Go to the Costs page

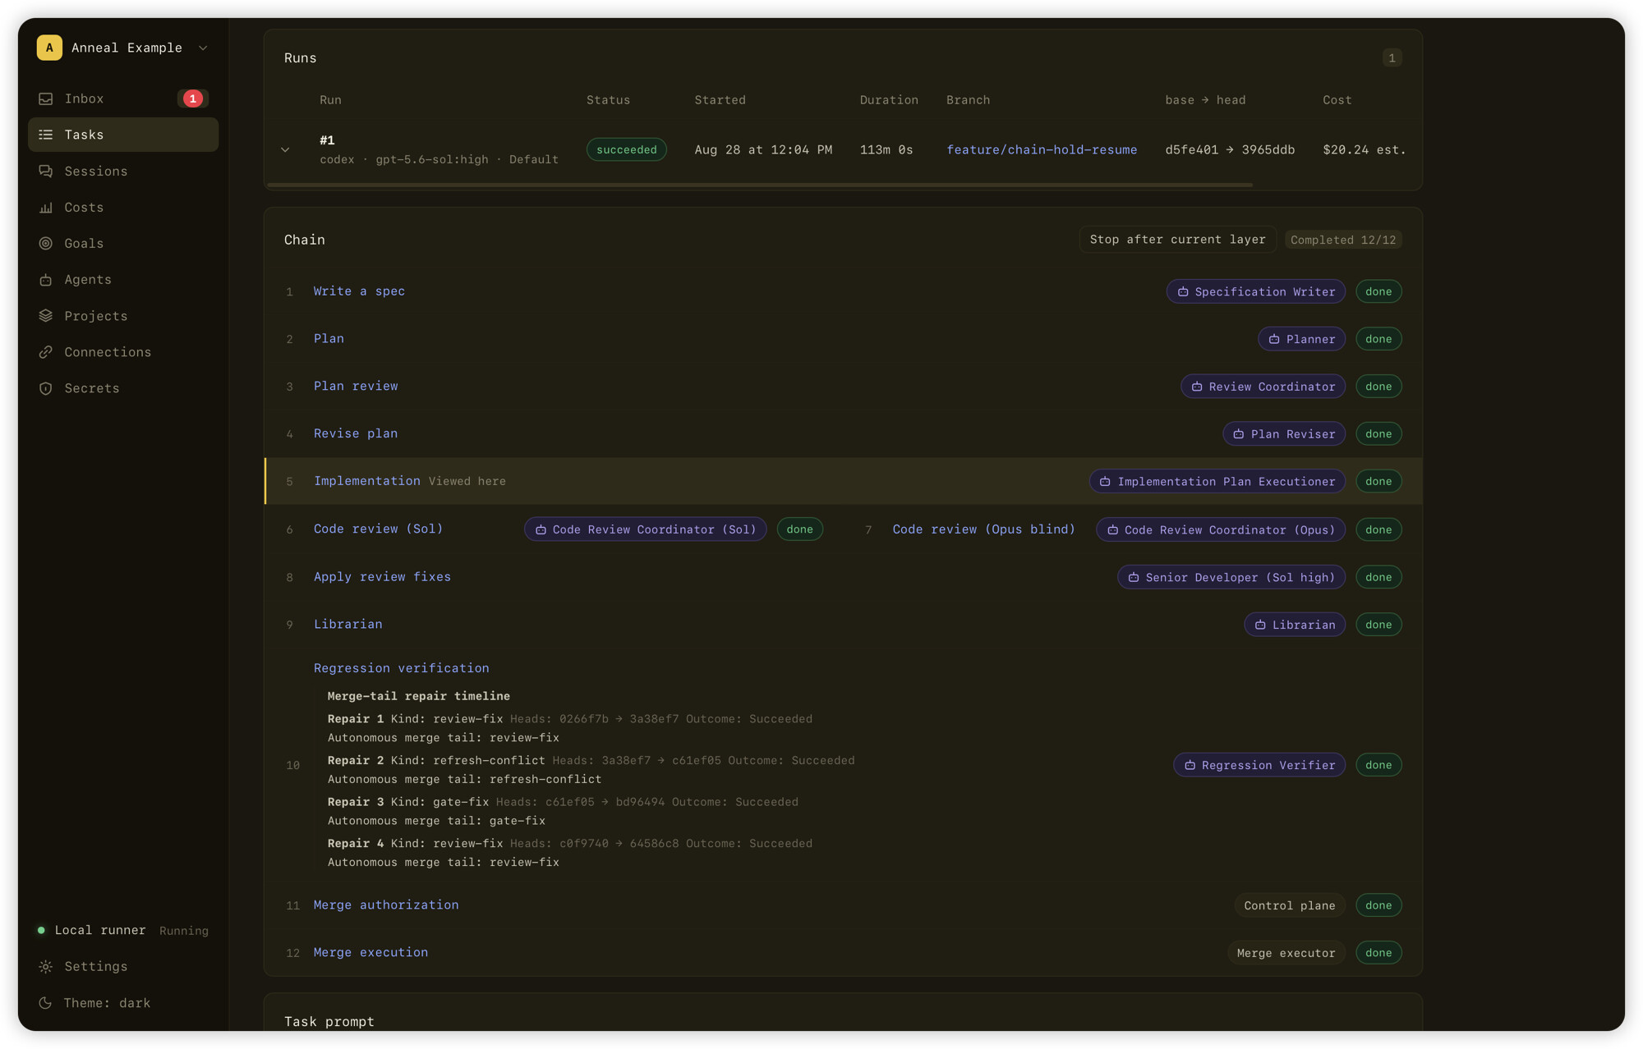[x=123, y=207]
